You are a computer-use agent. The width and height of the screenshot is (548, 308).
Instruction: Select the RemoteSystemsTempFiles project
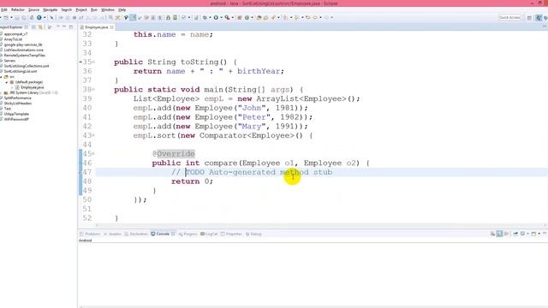click(x=25, y=55)
